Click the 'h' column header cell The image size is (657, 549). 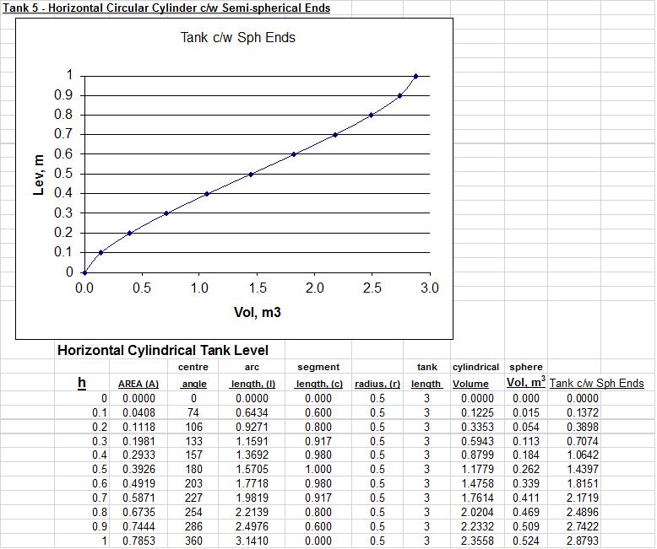(82, 383)
